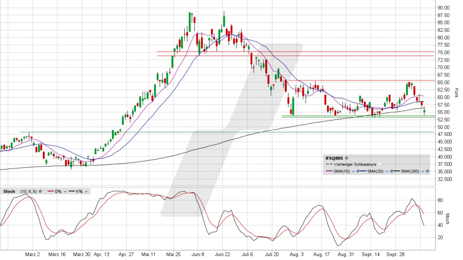Toggle D% line checkbox
Image resolution: width=463 pixels, height=260 pixels.
[65, 192]
